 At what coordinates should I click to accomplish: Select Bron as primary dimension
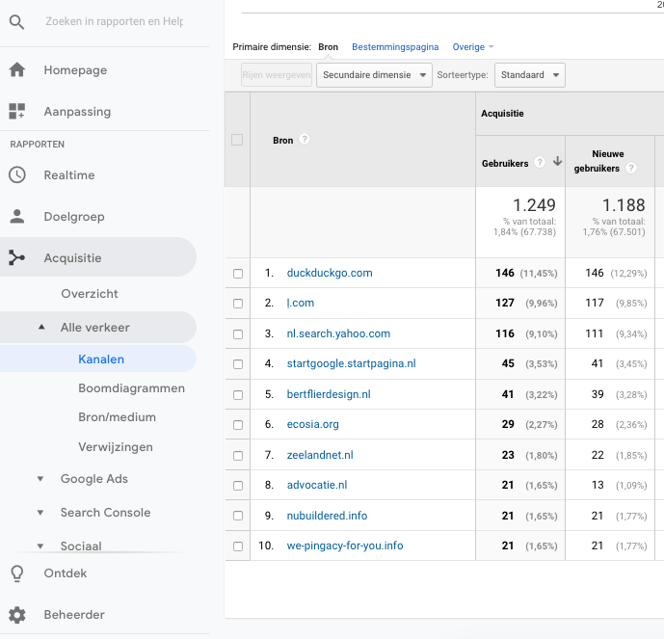coord(329,46)
